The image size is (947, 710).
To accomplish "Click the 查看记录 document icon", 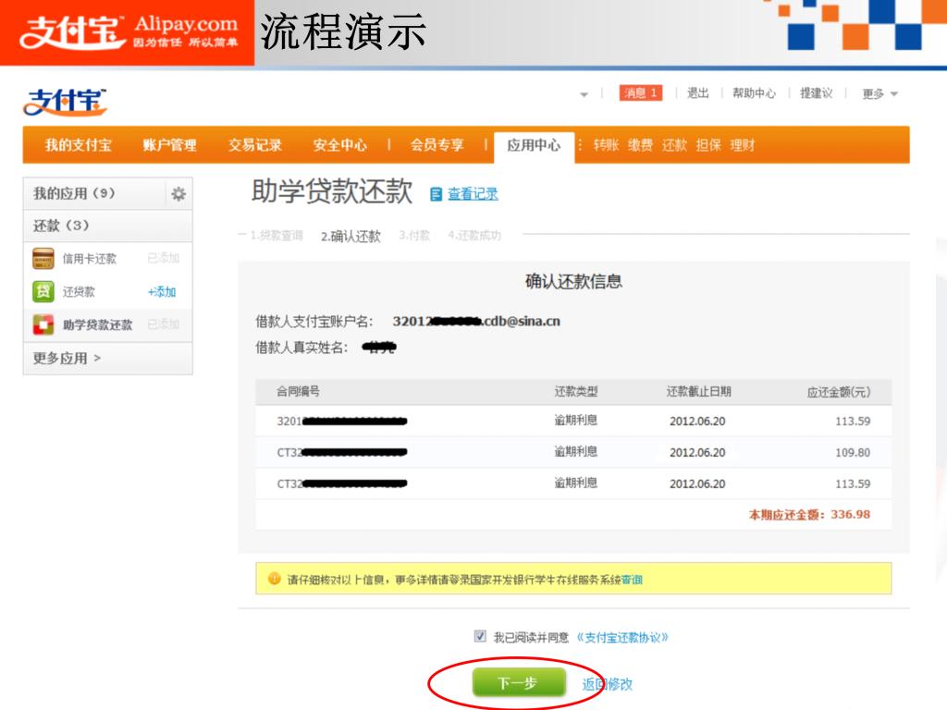I will pos(437,194).
